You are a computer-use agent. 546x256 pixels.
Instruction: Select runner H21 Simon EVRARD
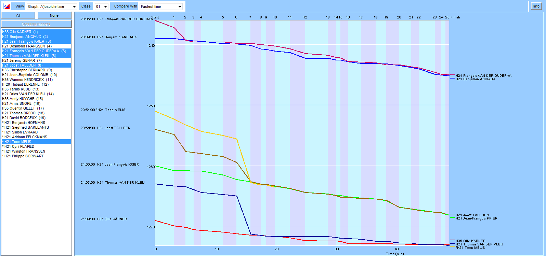pos(36,132)
